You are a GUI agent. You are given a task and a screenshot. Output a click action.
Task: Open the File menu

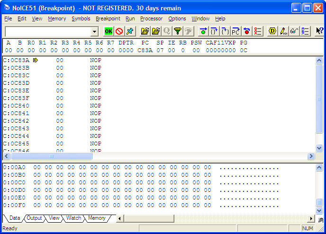[x=8, y=18]
